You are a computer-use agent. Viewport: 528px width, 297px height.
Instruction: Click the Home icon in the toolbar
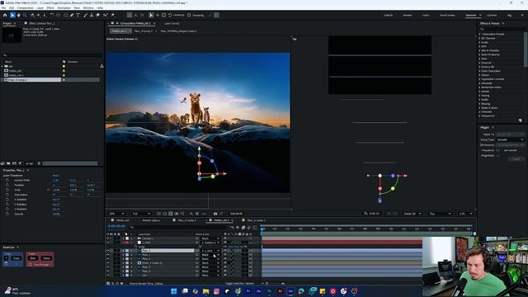pyautogui.click(x=5, y=15)
